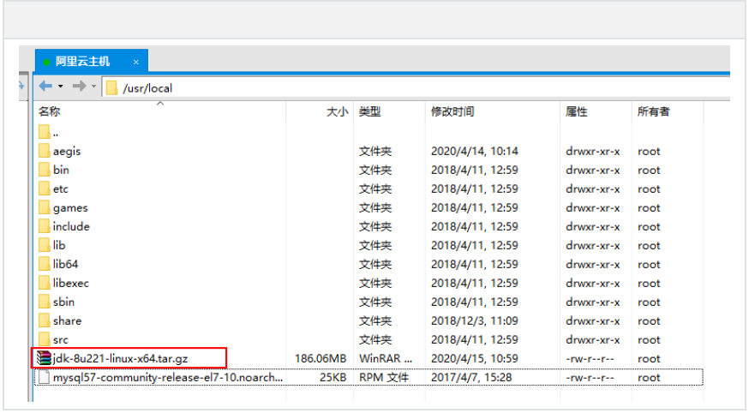Select the include folder icon
Screen dimensions: 749x413
tap(45, 226)
